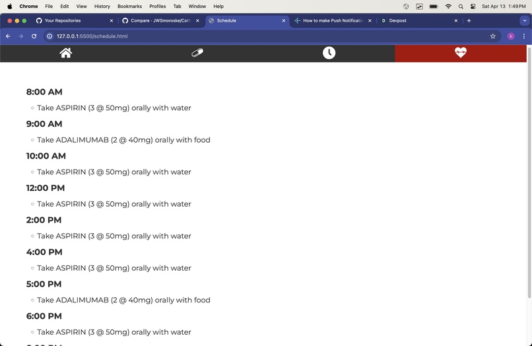This screenshot has width=532, height=346.
Task: Switch to How to make Push Notifications tab
Action: 333,20
